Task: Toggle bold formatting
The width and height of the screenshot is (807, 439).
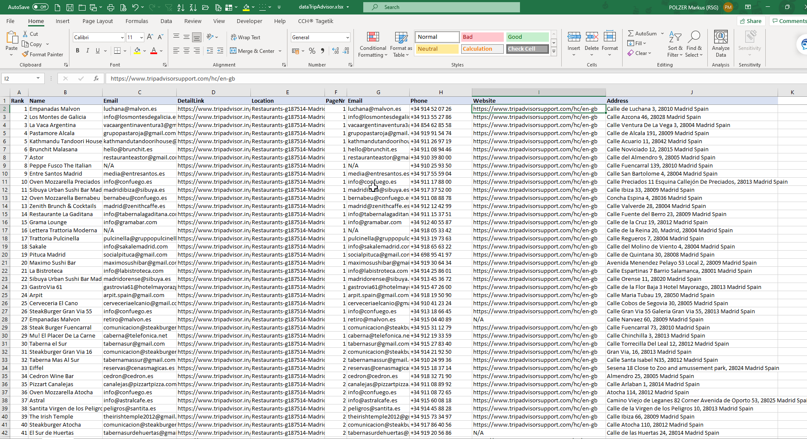Action: coord(77,50)
